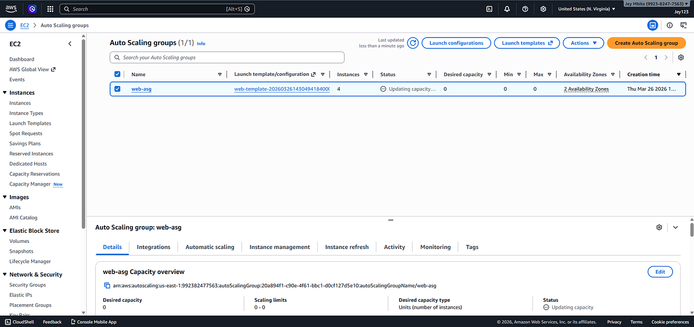Screen dimensions: 694x327
Task: Open the Monitoring tab
Action: 436,247
